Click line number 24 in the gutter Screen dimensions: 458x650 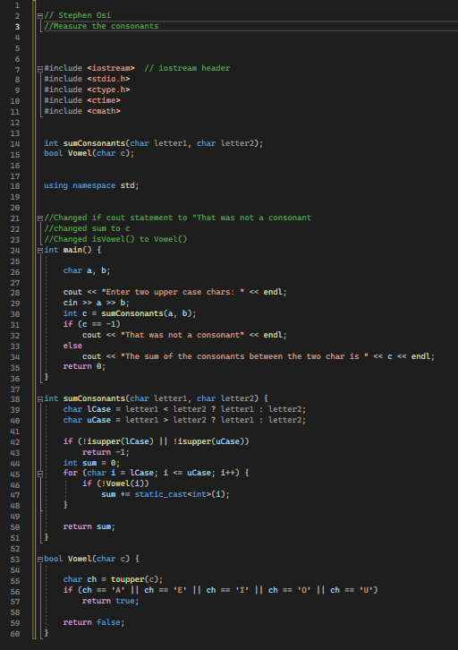click(x=15, y=251)
